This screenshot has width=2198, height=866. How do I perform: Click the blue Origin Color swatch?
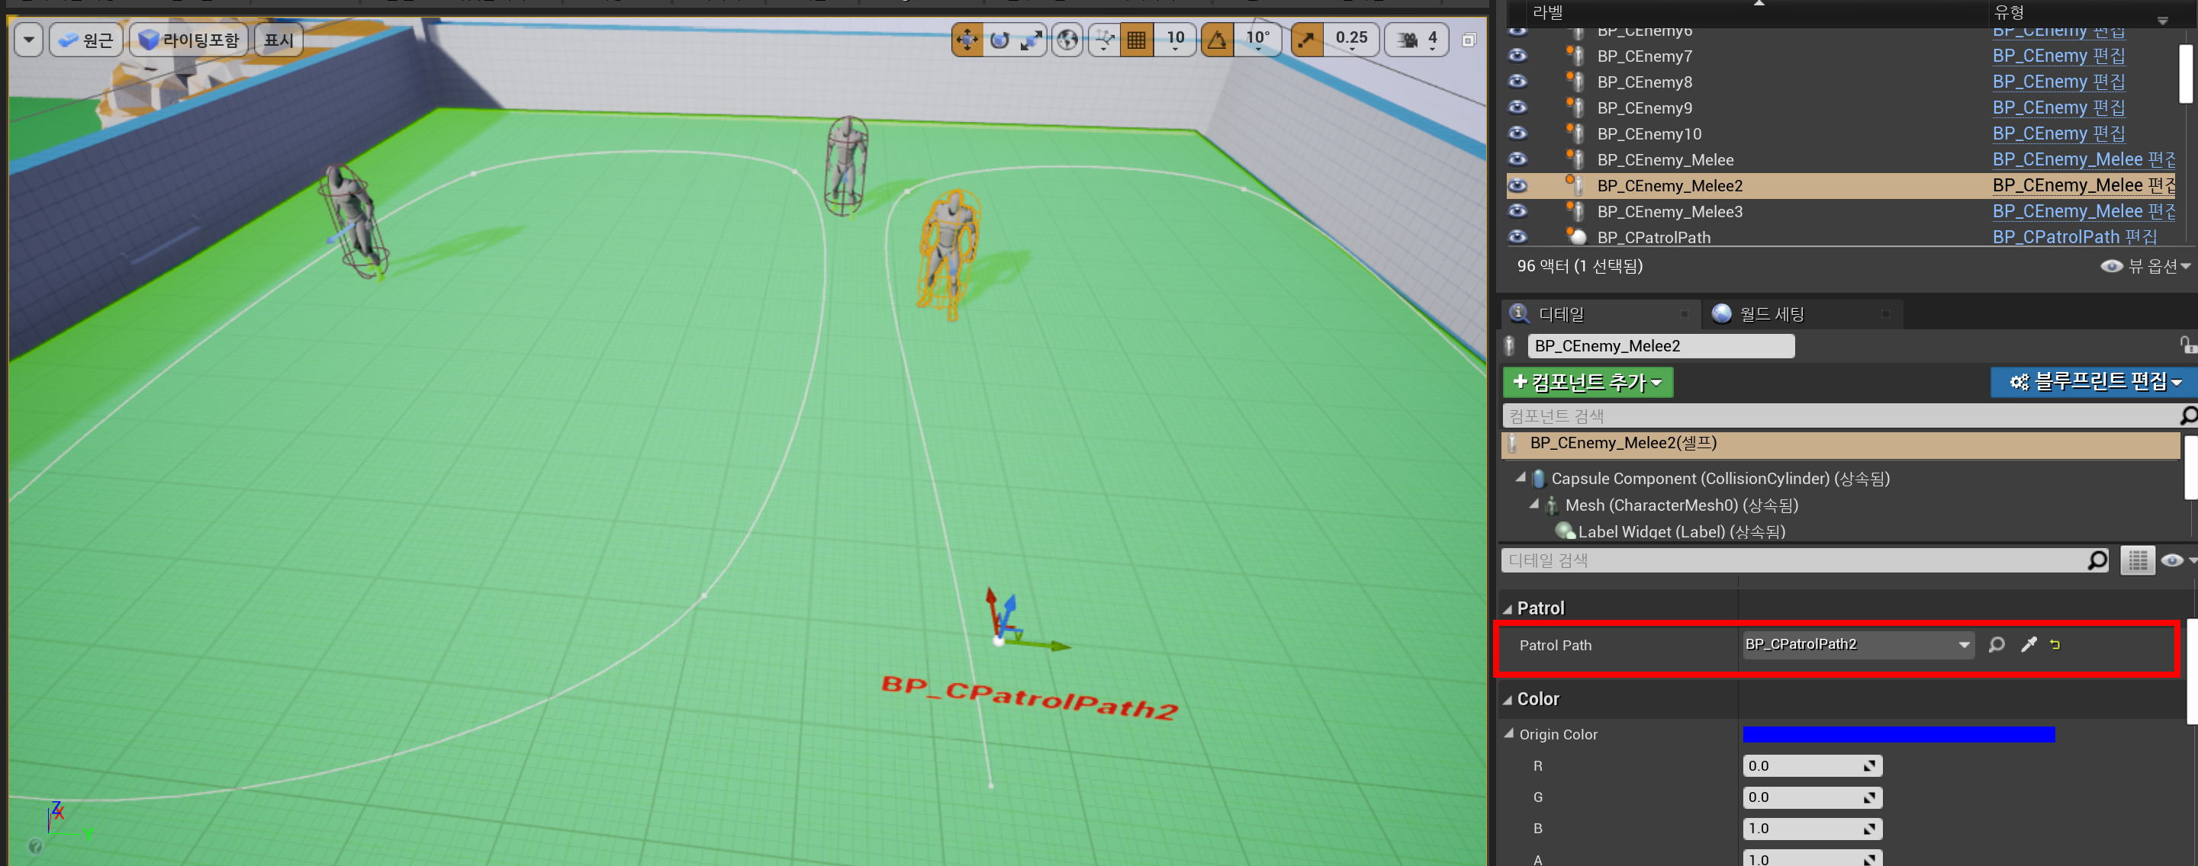(x=1897, y=734)
